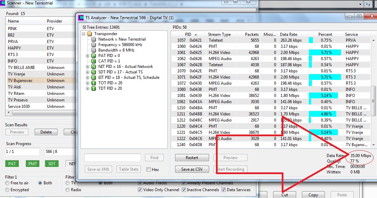
Task: Click Frequency = 586000 kHz tree entry
Action: click(x=120, y=45)
